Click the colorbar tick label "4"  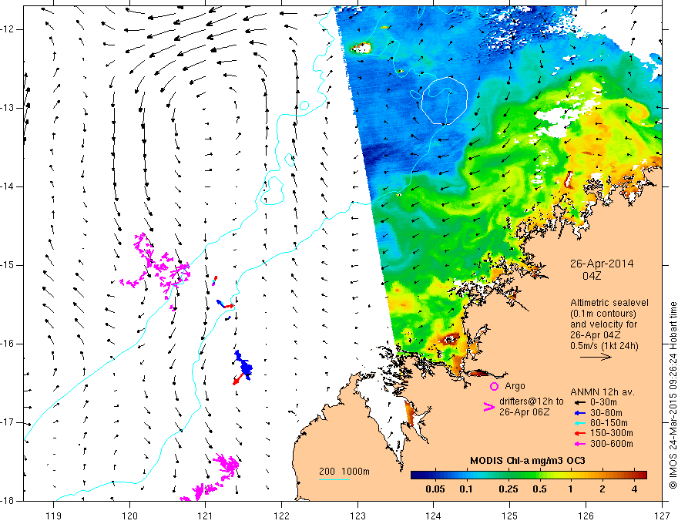click(634, 489)
